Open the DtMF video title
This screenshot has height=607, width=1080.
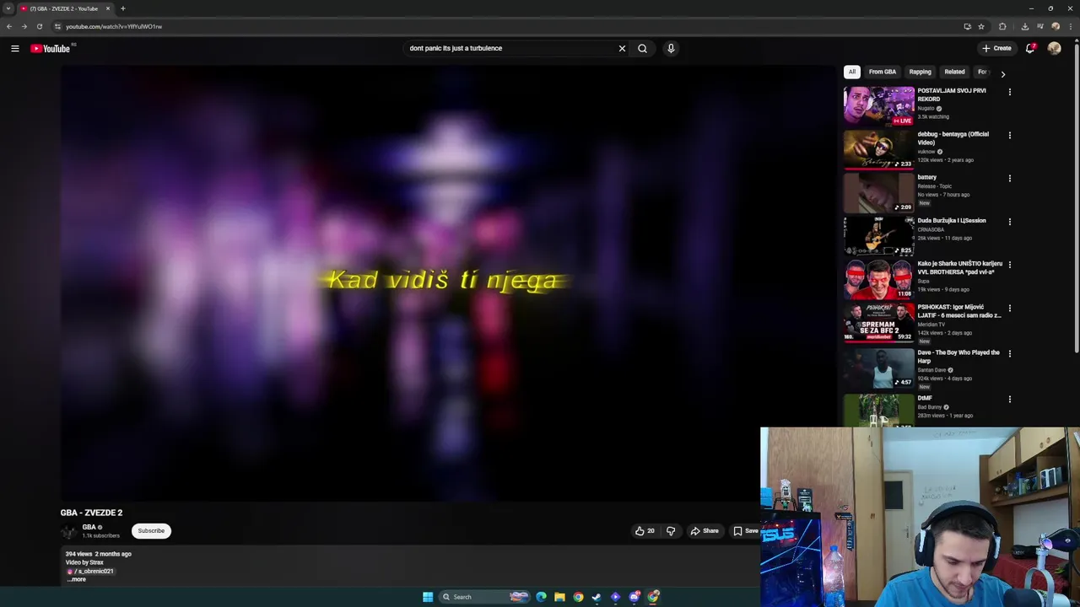(925, 398)
